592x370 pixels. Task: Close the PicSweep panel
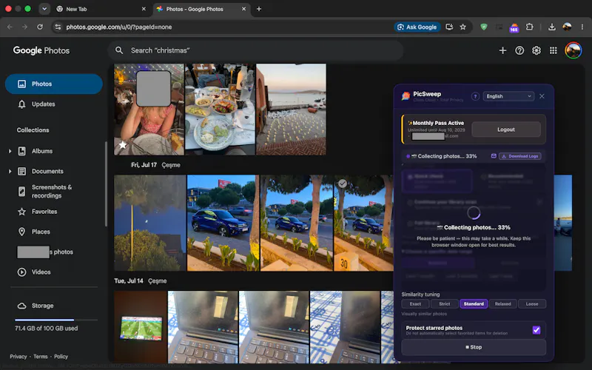542,96
